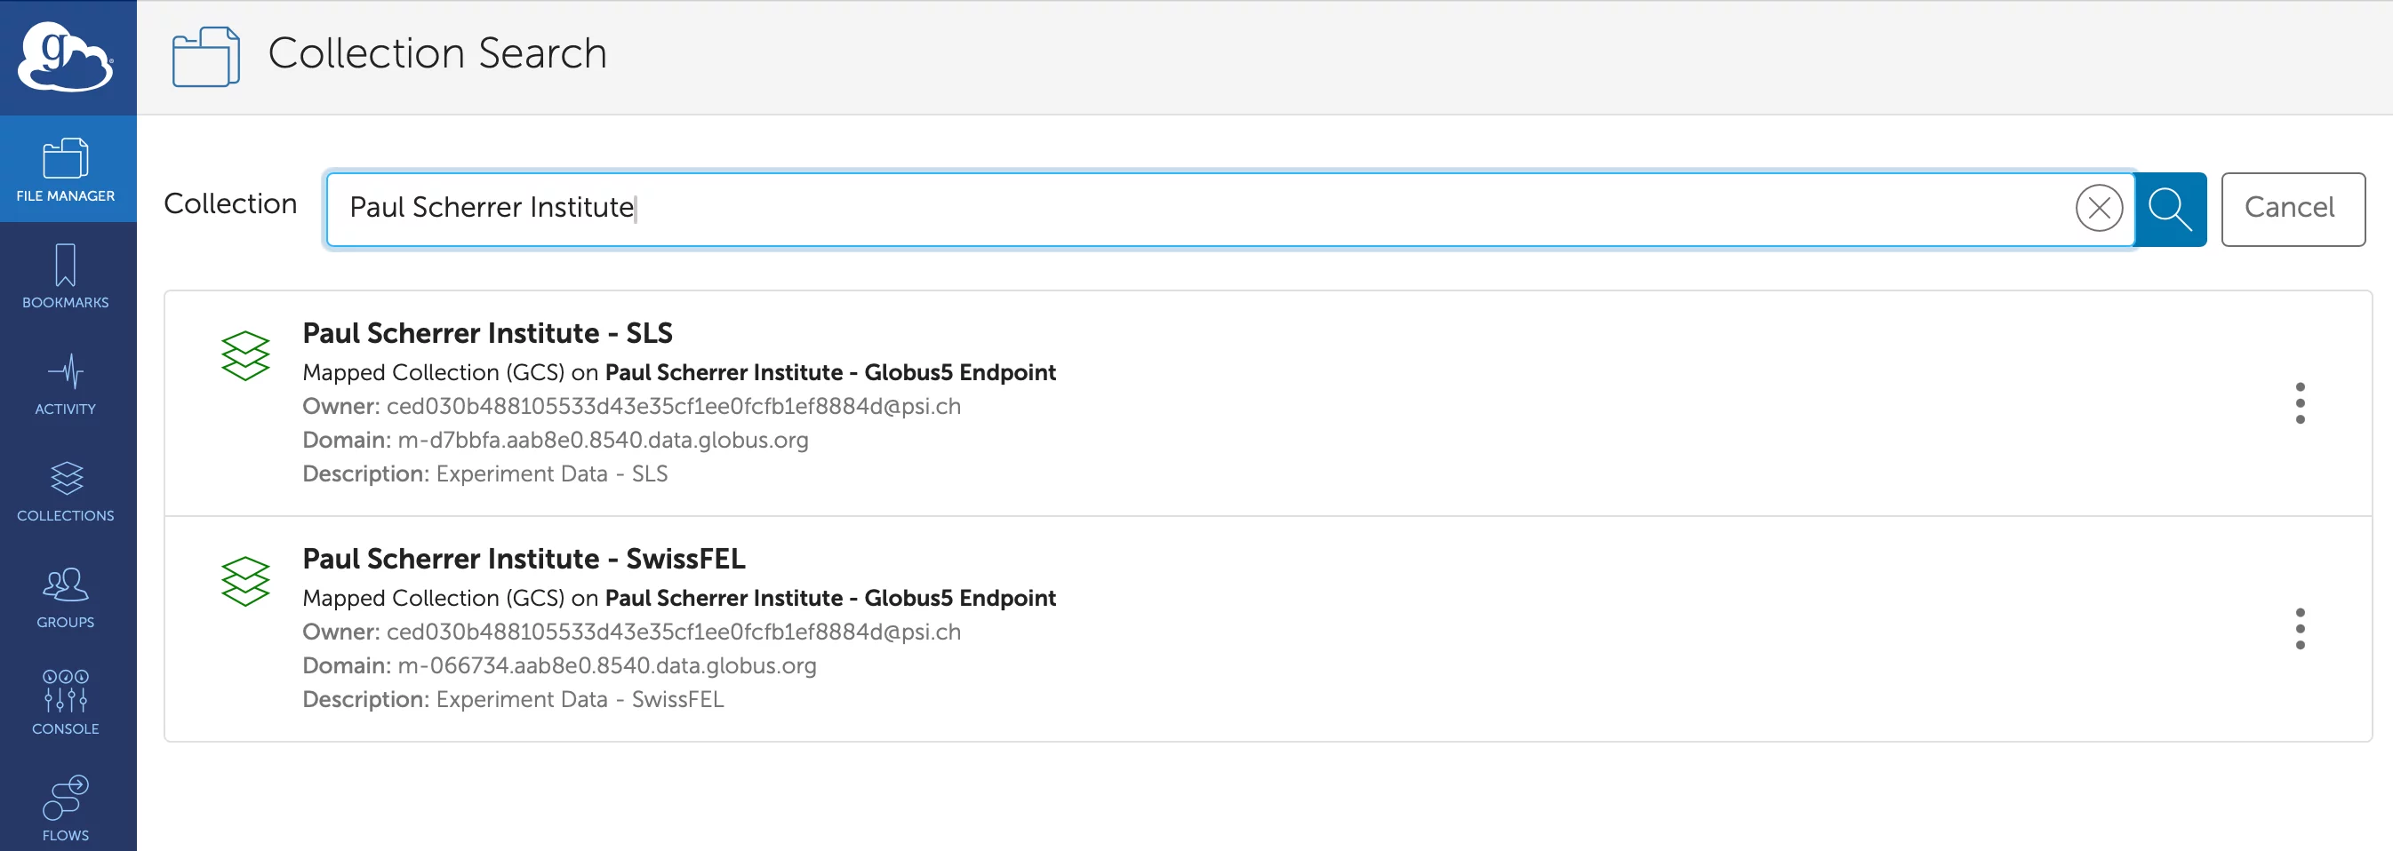The height and width of the screenshot is (851, 2393).
Task: Clear the collection search text
Action: point(2099,208)
